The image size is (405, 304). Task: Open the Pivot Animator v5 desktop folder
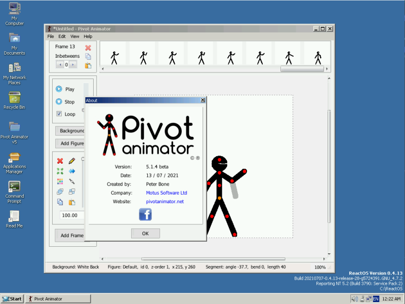point(15,133)
